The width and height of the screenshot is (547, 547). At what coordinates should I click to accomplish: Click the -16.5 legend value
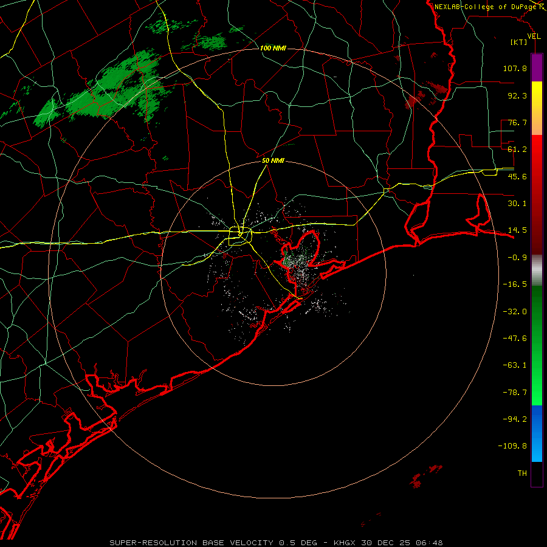(515, 284)
